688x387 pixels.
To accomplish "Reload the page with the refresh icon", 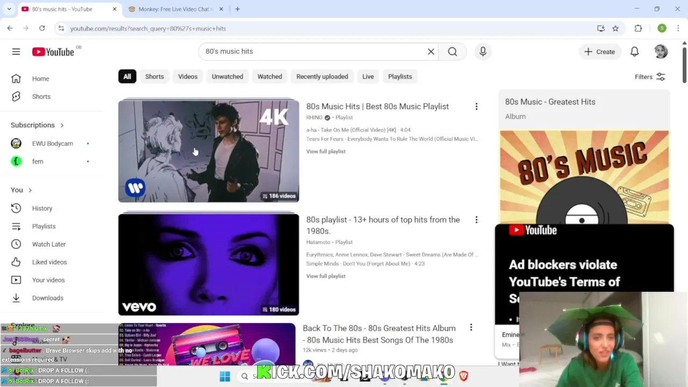I will pyautogui.click(x=42, y=28).
